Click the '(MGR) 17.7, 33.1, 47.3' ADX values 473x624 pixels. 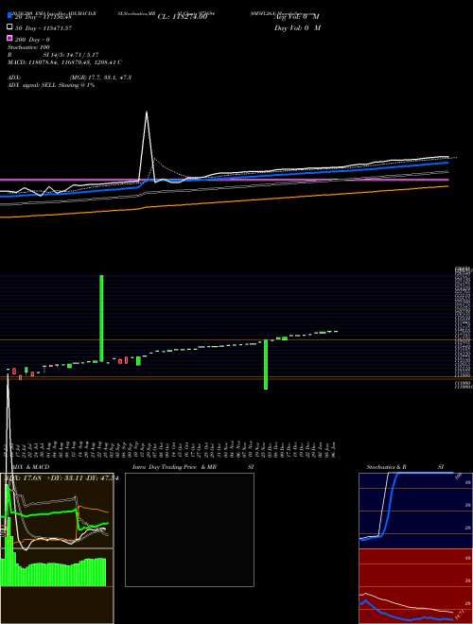tap(100, 78)
